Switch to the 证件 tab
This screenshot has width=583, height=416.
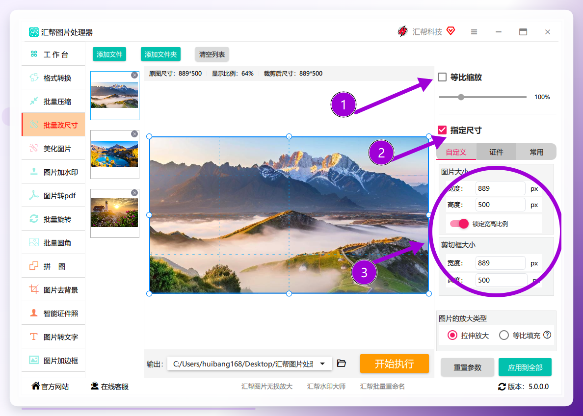point(496,152)
